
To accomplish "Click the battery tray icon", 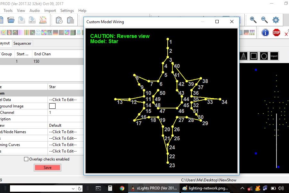I will click(273, 188).
